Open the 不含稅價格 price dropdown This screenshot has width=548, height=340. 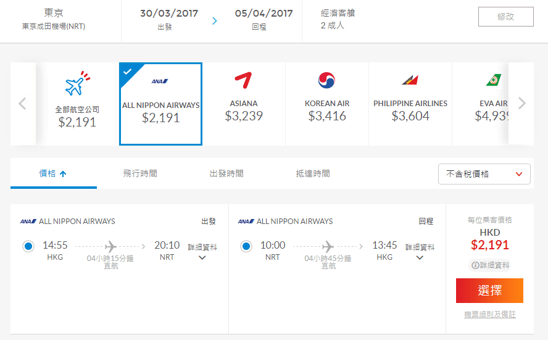pyautogui.click(x=484, y=174)
